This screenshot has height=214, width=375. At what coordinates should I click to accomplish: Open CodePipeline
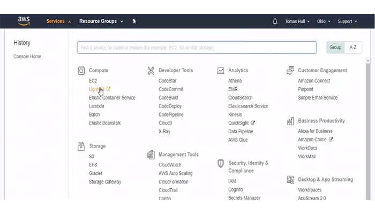click(171, 114)
